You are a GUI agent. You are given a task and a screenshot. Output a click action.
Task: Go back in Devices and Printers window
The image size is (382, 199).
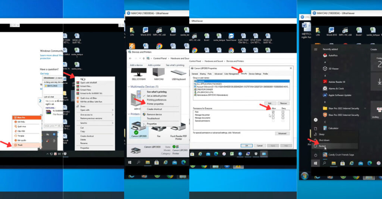pyautogui.click(x=130, y=58)
